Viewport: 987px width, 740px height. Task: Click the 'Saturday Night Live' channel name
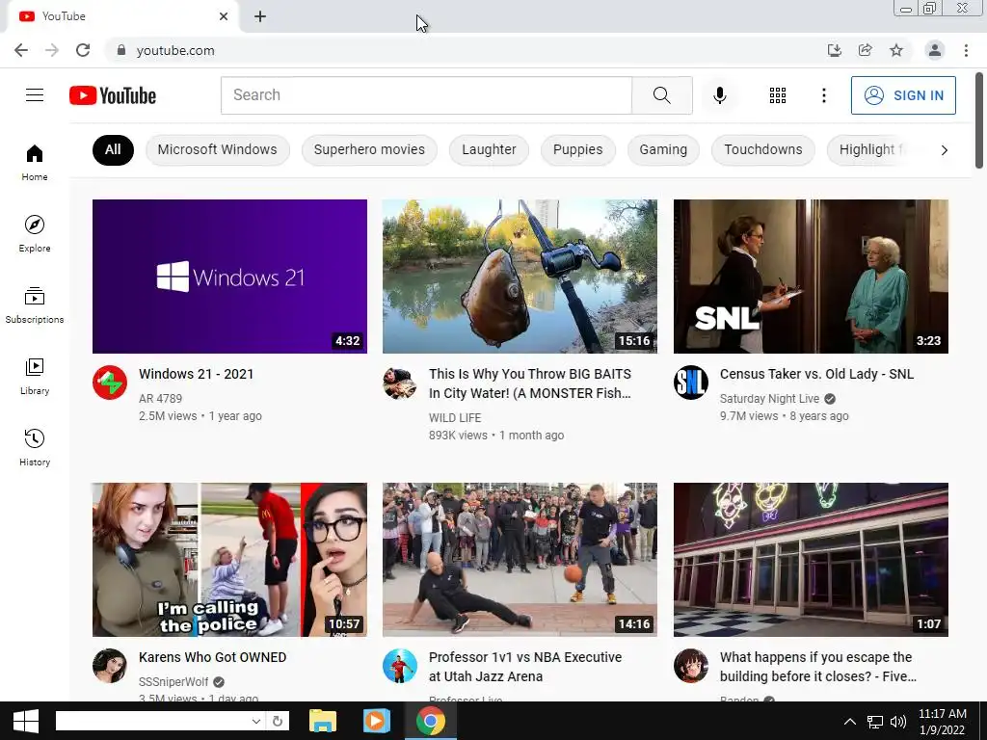770,398
